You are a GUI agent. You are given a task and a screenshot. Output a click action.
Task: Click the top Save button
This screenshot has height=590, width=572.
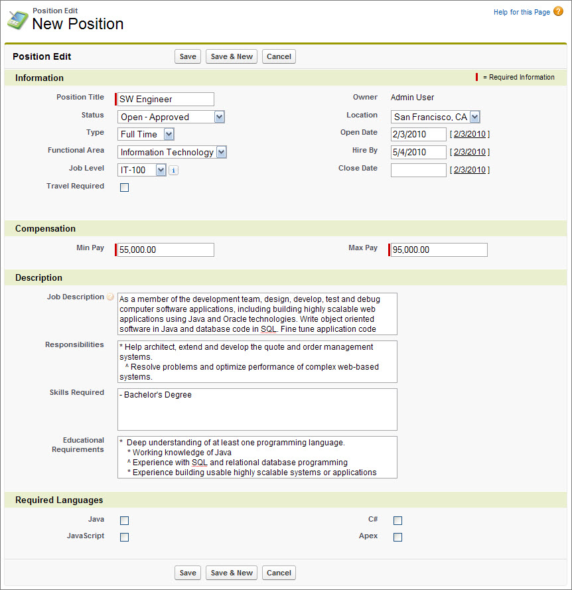188,56
